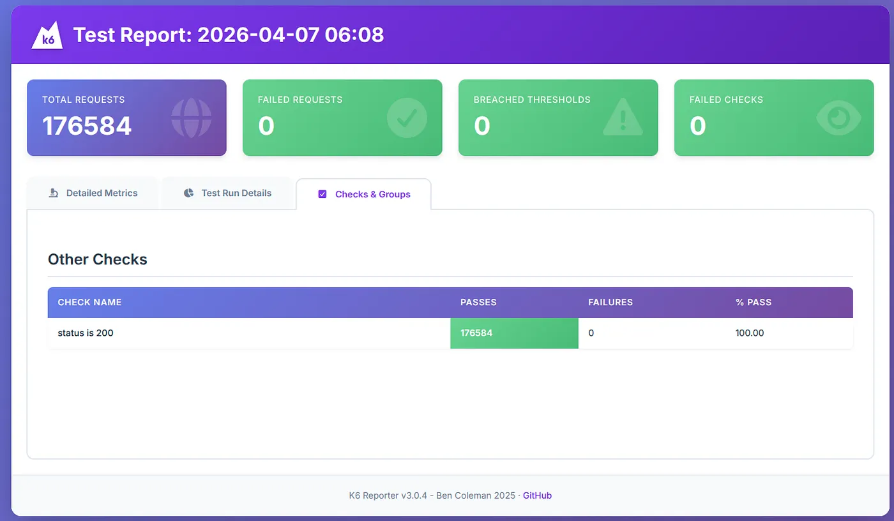Click the checkmark icon on Failed Requests card
This screenshot has height=521, width=894.
pos(407,118)
